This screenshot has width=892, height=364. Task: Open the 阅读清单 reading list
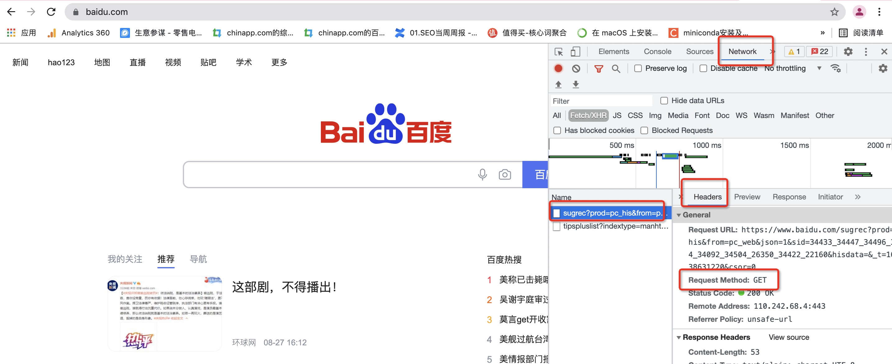click(861, 33)
